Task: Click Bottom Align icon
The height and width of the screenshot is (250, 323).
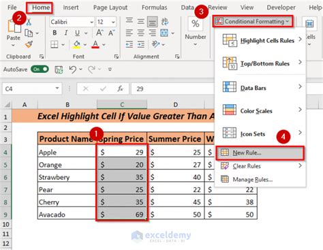Action: pyautogui.click(x=152, y=22)
